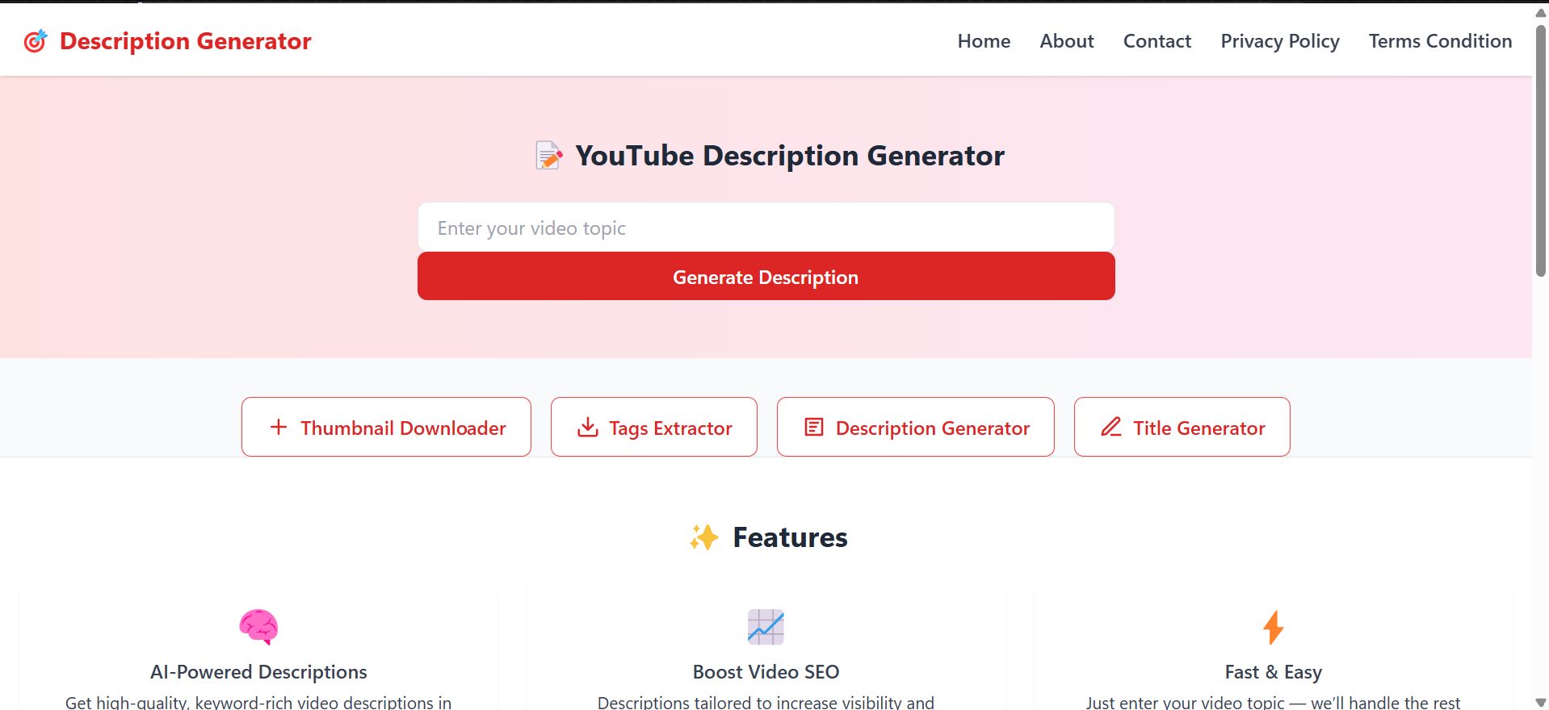Click the sparkles icon beside Features

click(x=704, y=537)
